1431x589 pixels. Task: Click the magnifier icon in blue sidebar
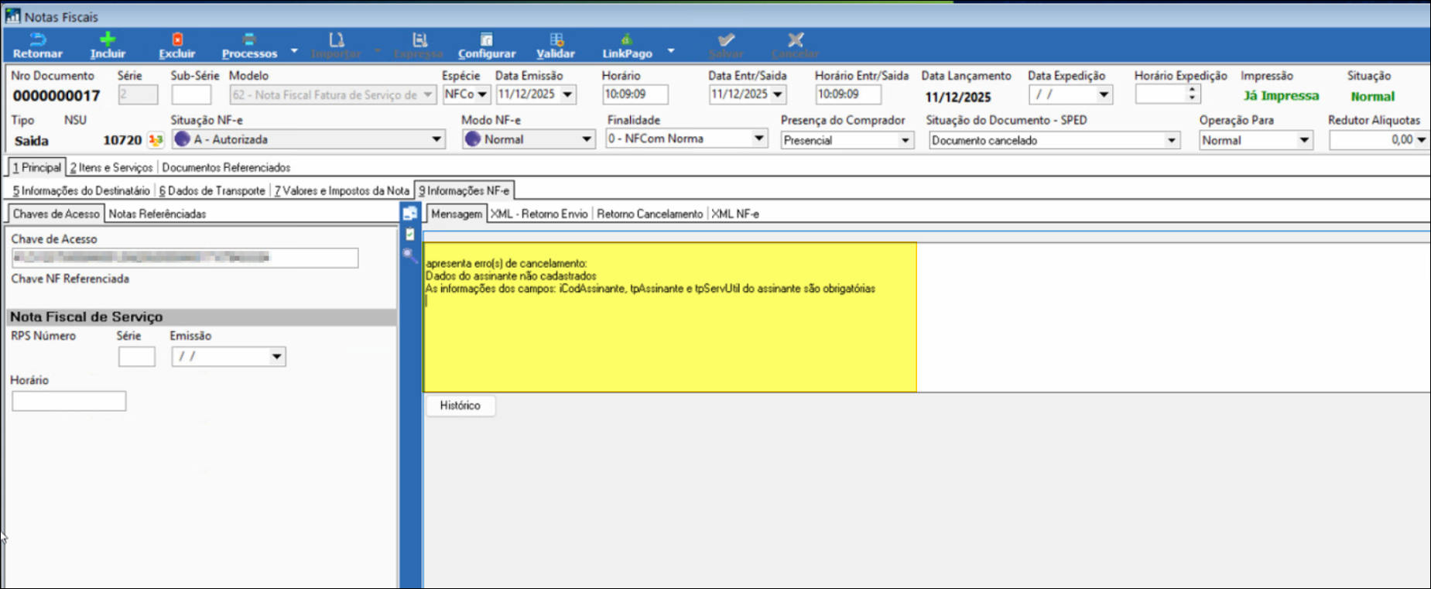(x=409, y=255)
